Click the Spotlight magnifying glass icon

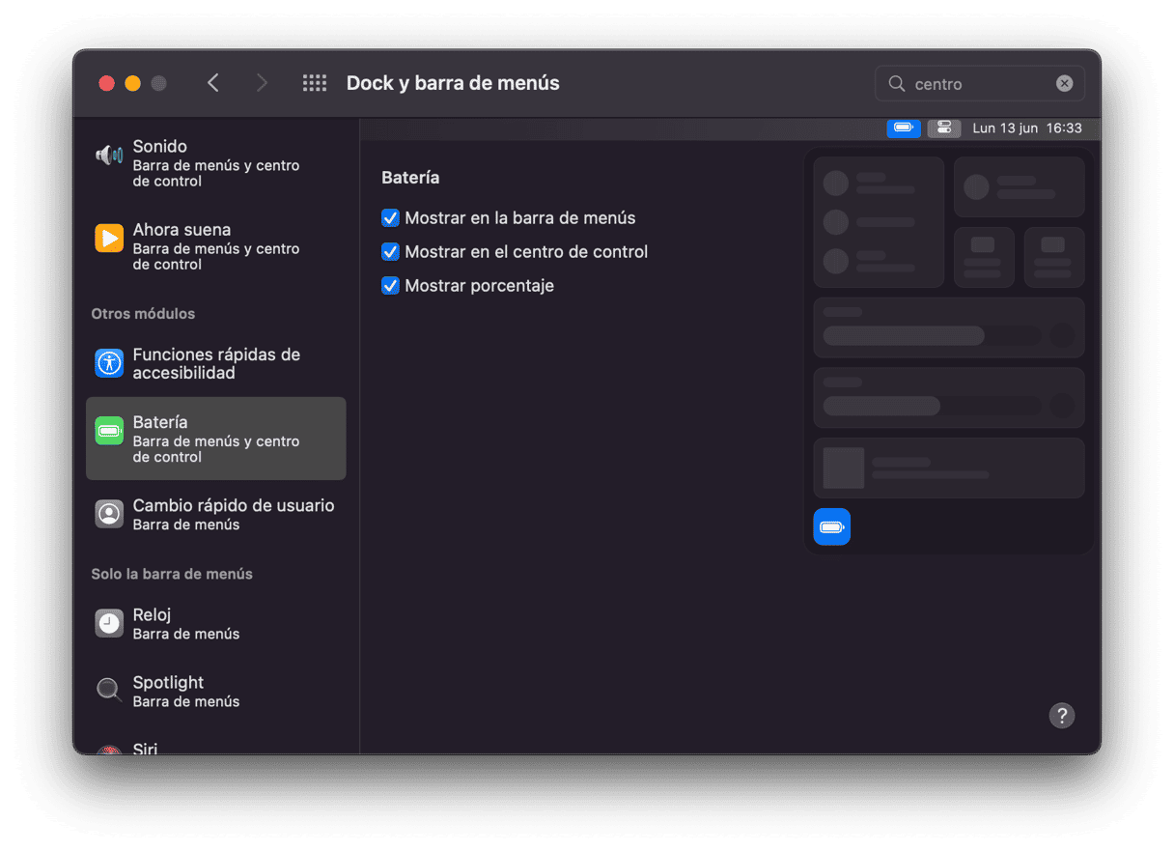click(x=109, y=691)
